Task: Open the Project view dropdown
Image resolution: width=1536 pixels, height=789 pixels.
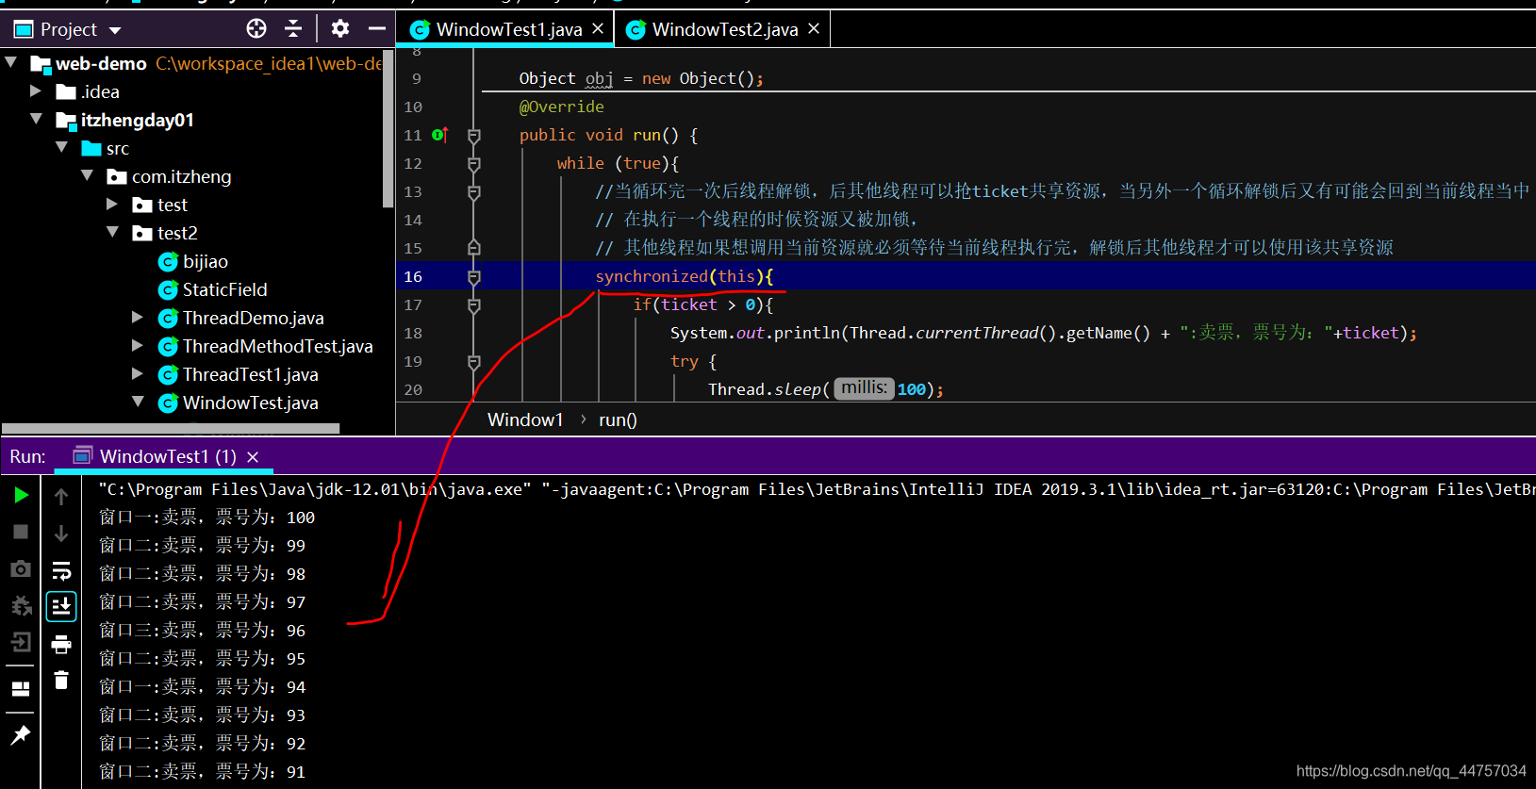Action: [115, 30]
